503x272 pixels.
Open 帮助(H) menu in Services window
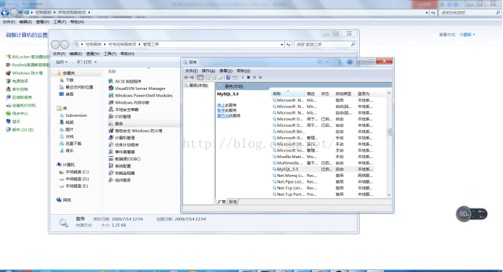pyautogui.click(x=244, y=71)
